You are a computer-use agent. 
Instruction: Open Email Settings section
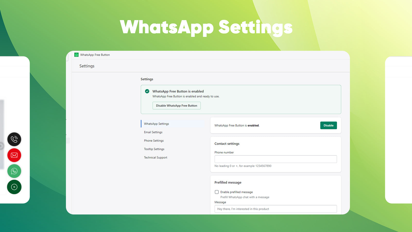(153, 132)
